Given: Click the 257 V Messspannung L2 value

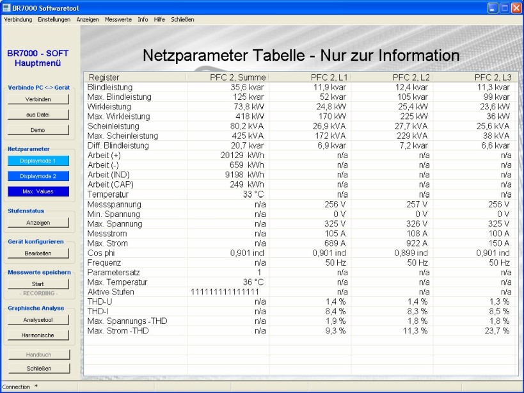Looking at the screenshot, I should [417, 204].
